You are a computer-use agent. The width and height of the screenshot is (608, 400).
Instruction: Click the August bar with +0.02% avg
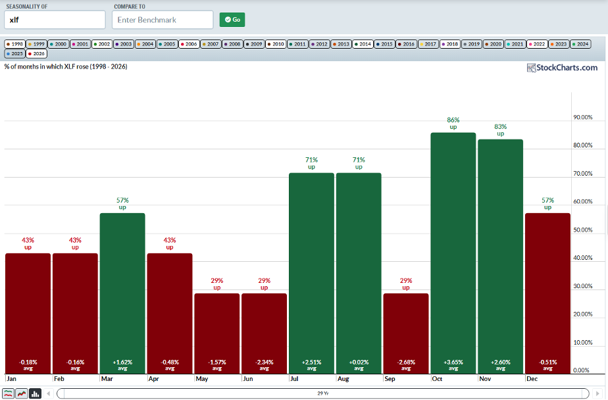[359, 273]
